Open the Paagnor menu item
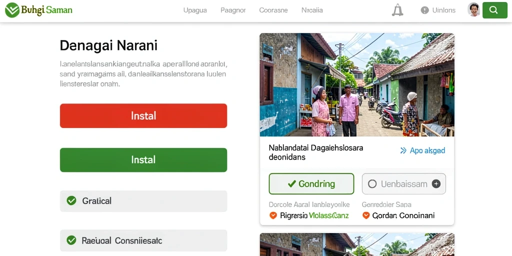Screen dimensions: 512x256 click(x=233, y=10)
